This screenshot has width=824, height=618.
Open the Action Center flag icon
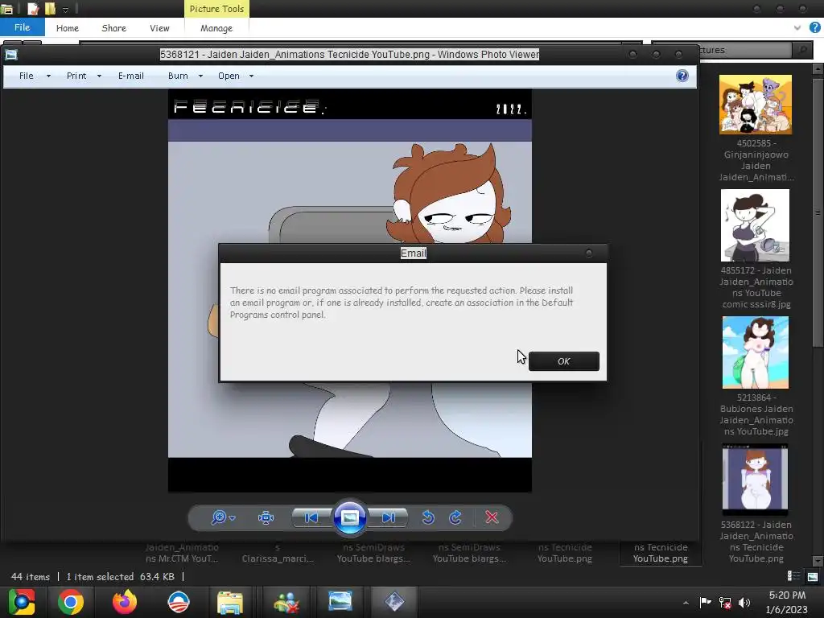[x=705, y=602]
